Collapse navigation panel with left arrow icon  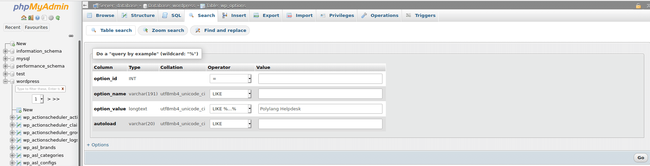(85, 5)
